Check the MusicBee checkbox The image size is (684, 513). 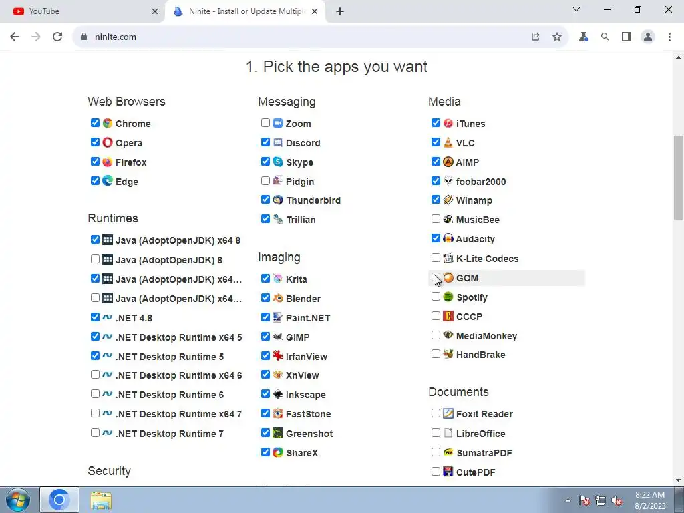click(x=436, y=219)
